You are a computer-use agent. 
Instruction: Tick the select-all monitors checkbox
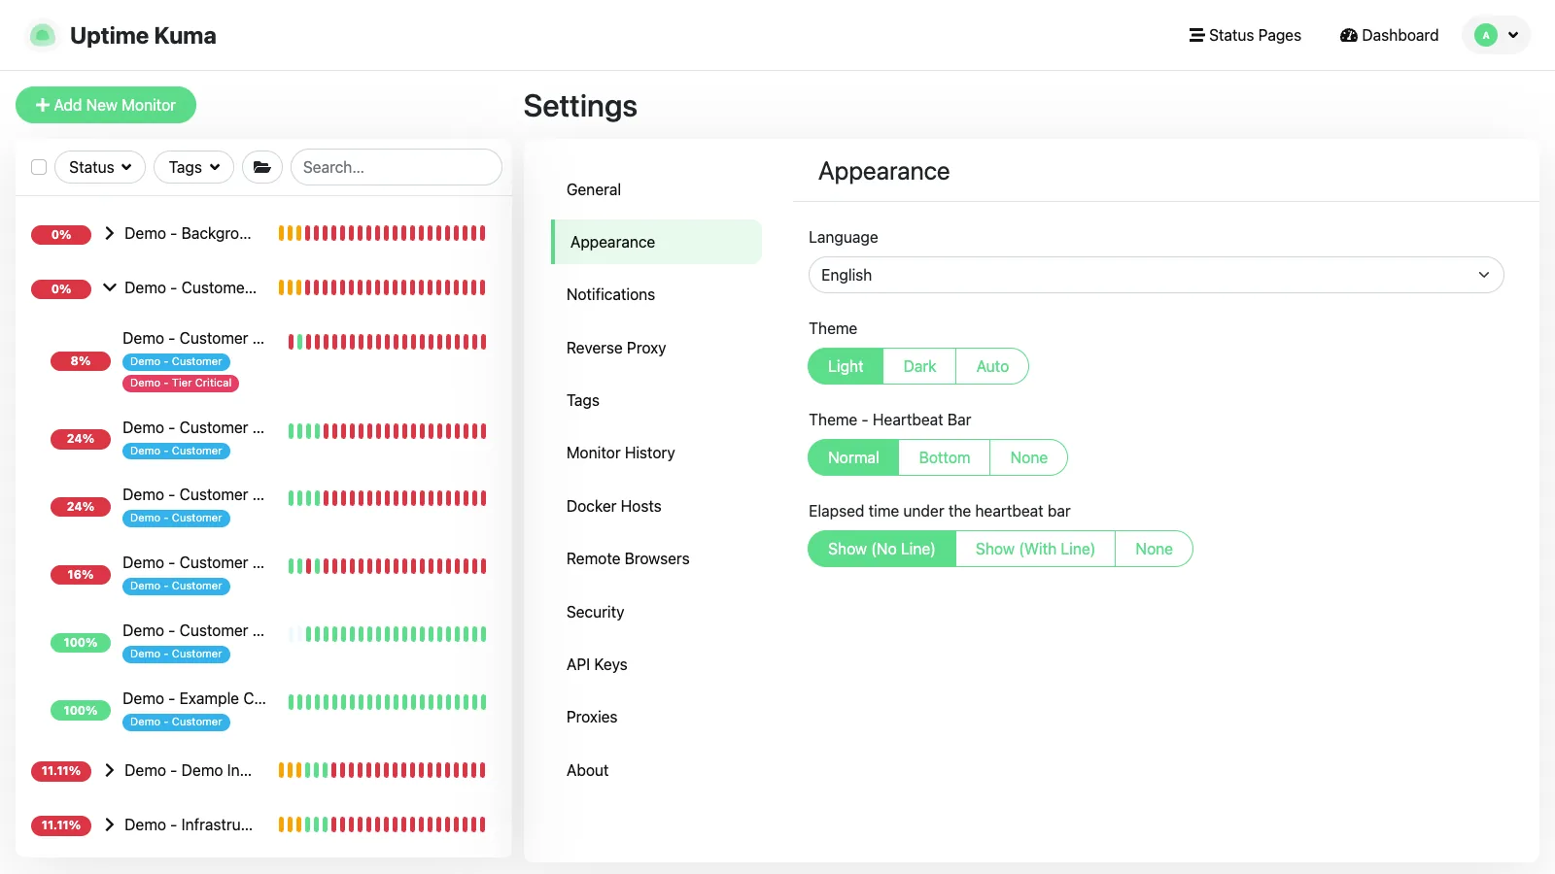pos(39,167)
